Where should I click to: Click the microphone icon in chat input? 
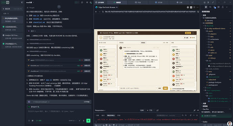coord(83,121)
